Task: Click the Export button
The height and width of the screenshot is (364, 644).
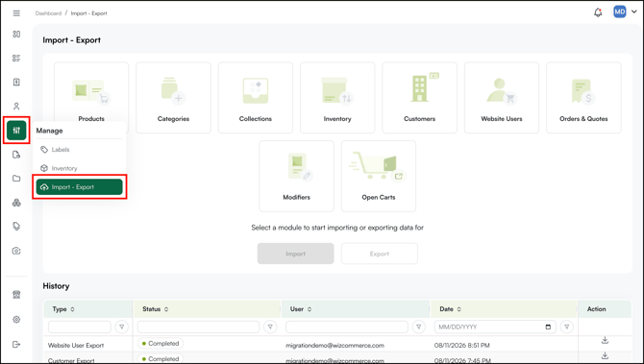Action: tap(380, 254)
